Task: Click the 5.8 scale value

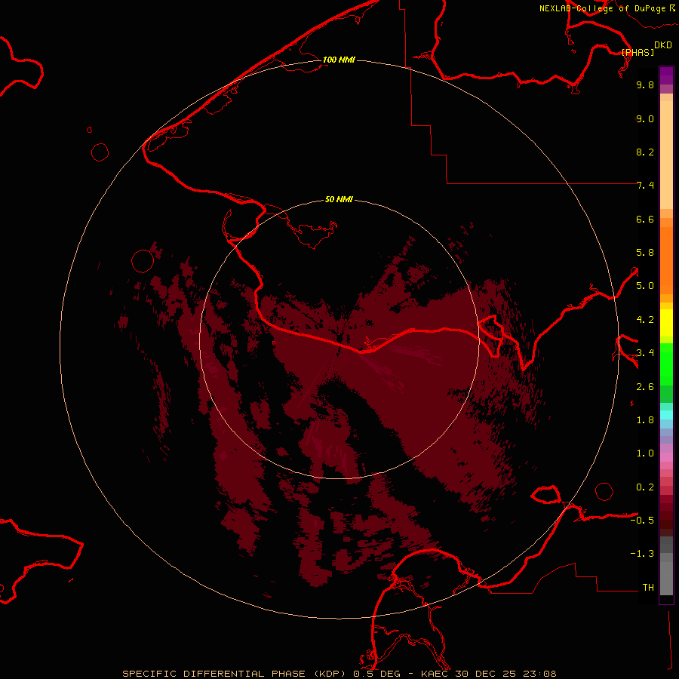Action: (x=645, y=253)
